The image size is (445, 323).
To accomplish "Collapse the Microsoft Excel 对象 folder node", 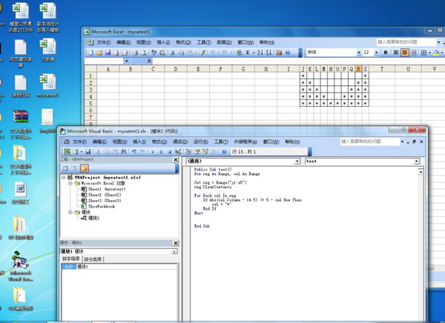I will coord(70,184).
